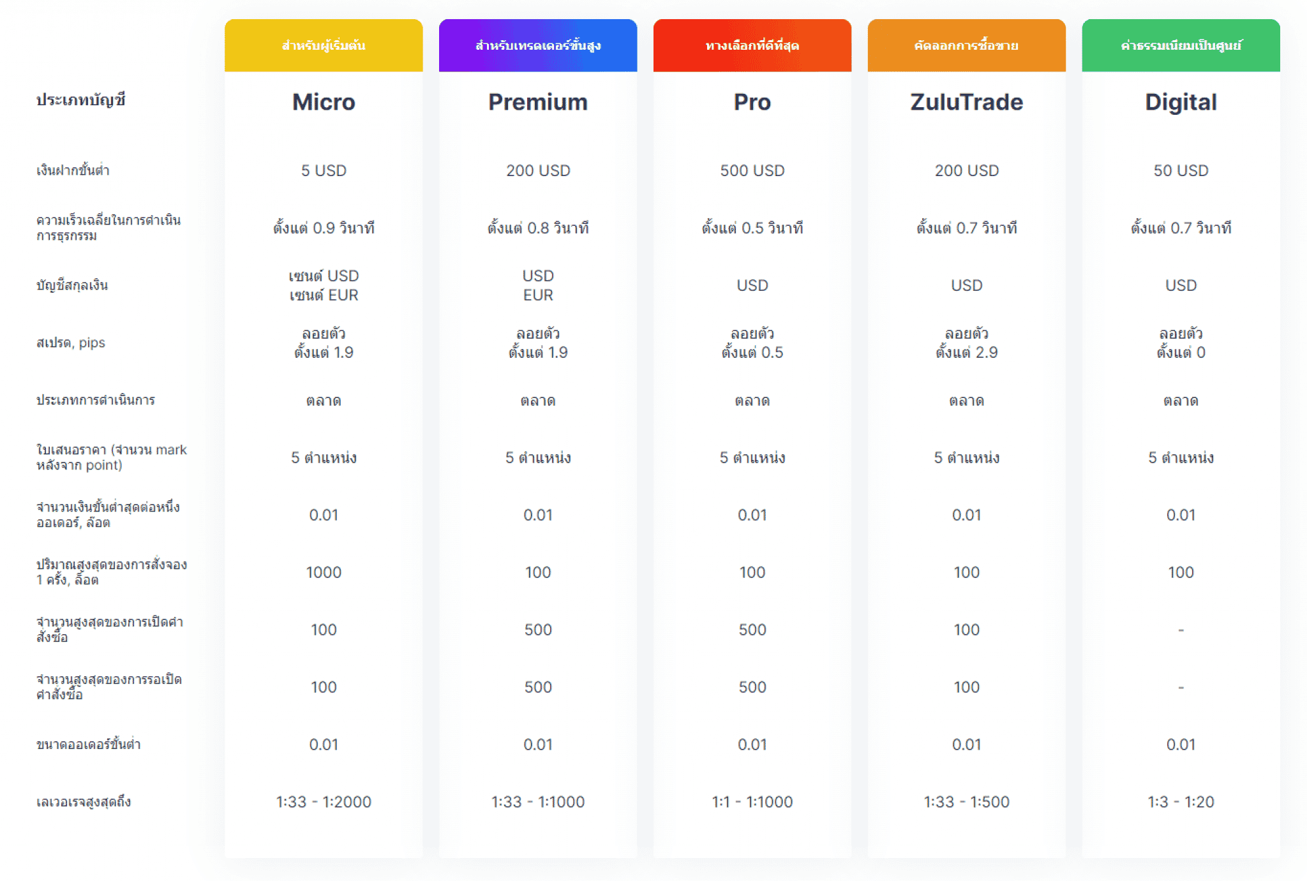Click the orange banner above ZuluTrade
Screen dimensions: 1307x881
click(966, 45)
